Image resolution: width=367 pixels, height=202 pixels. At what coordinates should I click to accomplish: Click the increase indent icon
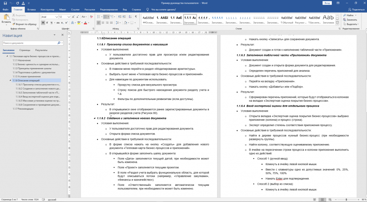pyautogui.click(x=124, y=17)
